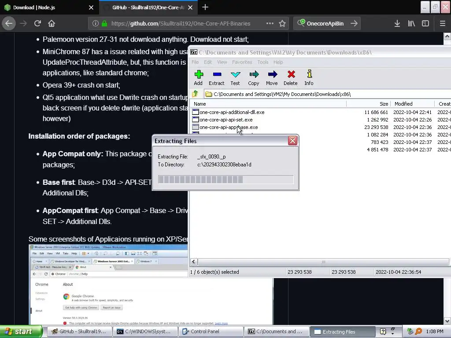This screenshot has width=451, height=338.
Task: Click the Move icon in 7-Zip
Action: tap(272, 77)
